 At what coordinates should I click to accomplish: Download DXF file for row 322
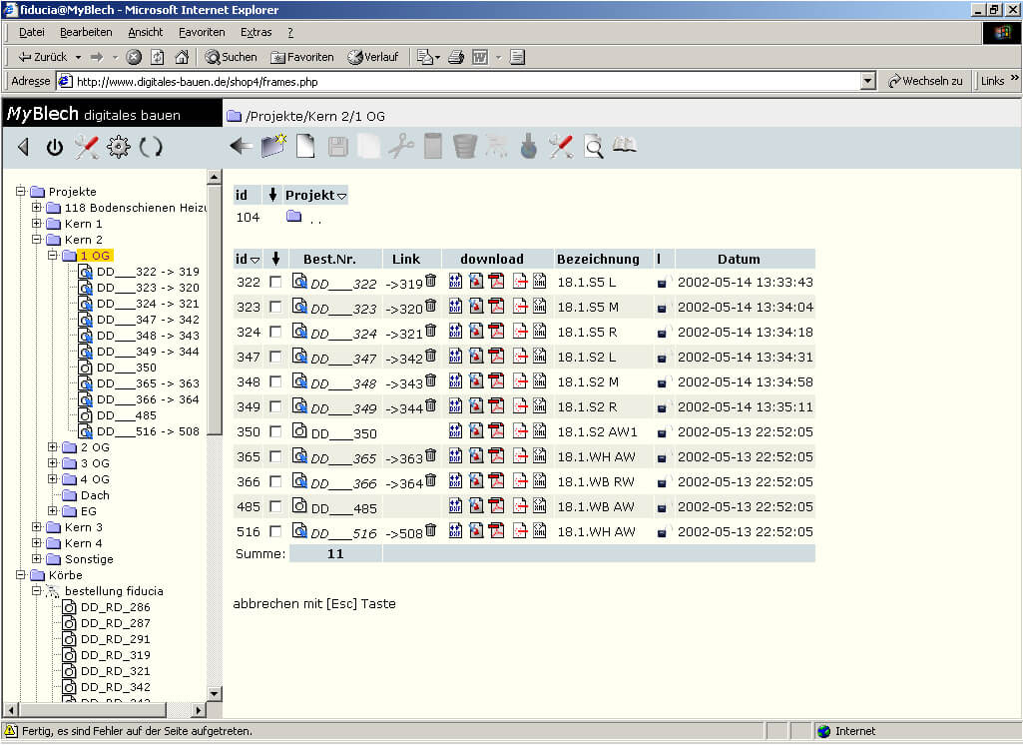(x=455, y=282)
